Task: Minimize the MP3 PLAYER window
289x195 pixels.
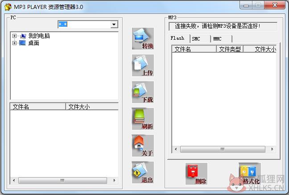Action: (246, 5)
